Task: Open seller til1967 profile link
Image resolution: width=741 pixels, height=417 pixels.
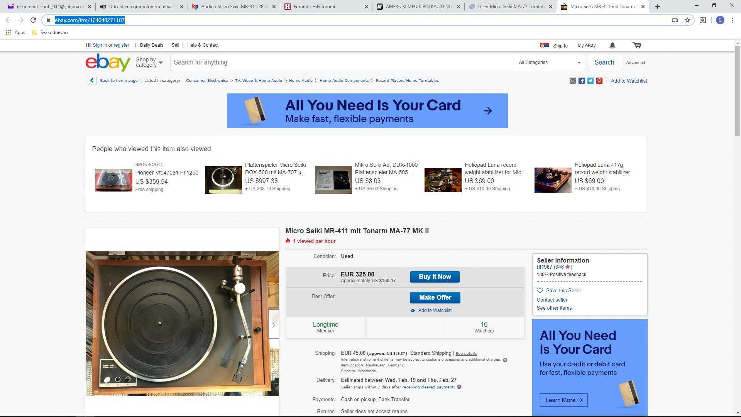Action: click(544, 267)
